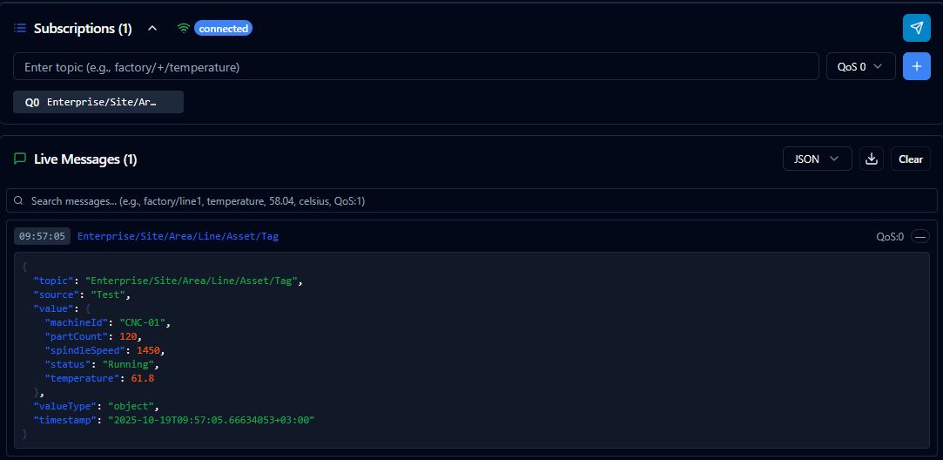Collapse the Subscriptions section chevron

[152, 28]
